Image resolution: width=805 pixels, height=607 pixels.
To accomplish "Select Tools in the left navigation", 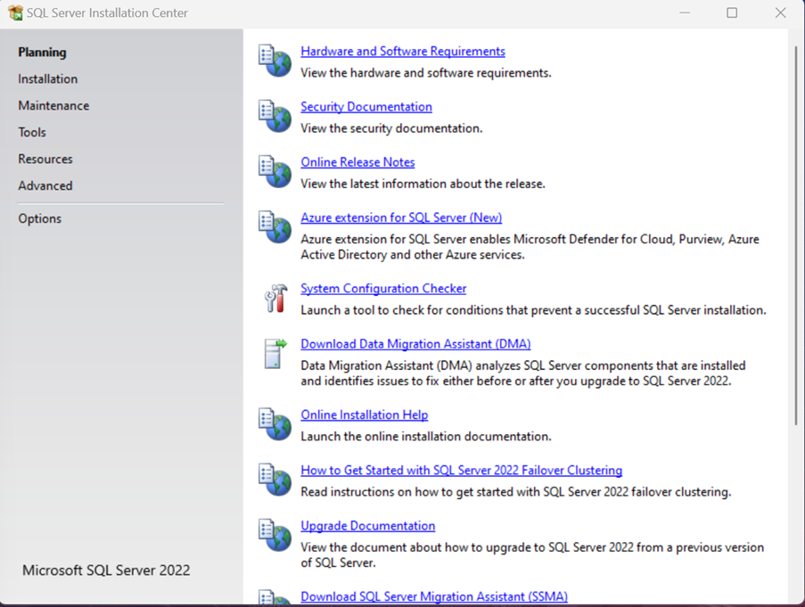I will tap(32, 133).
